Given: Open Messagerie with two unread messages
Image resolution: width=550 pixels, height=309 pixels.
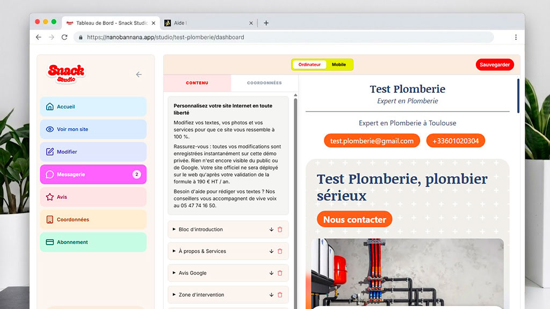Looking at the screenshot, I should (93, 174).
